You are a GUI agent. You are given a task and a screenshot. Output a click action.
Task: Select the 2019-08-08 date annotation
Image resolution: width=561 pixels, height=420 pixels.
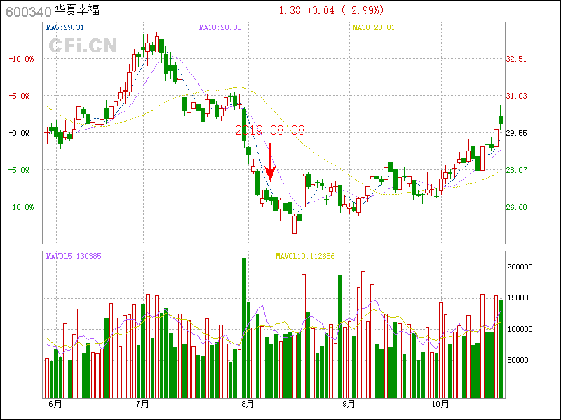point(270,130)
